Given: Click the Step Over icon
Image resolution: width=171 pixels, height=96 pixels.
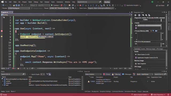Looking at the screenshot, I should click(91, 5).
